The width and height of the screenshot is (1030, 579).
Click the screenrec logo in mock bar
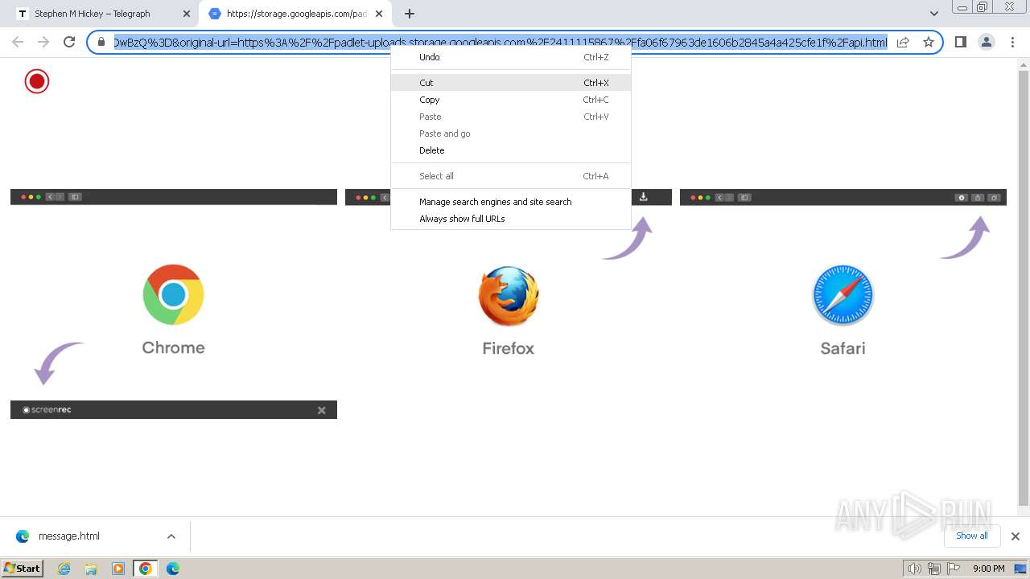tap(47, 410)
